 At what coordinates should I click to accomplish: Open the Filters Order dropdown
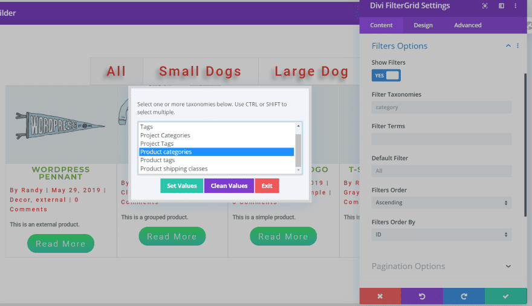pyautogui.click(x=441, y=203)
